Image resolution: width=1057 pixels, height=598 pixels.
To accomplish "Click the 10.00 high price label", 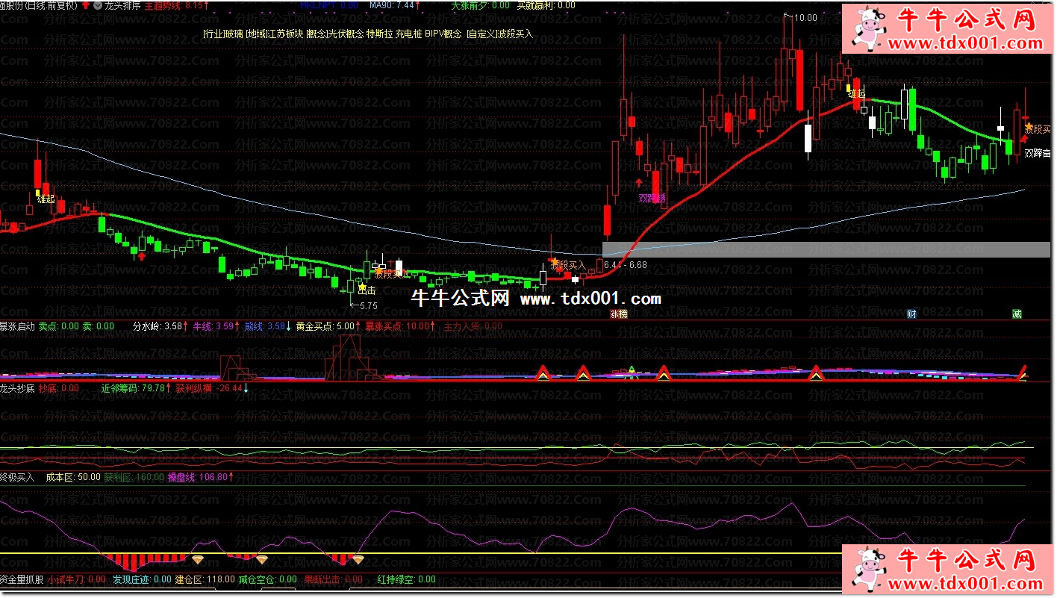I will pyautogui.click(x=805, y=18).
